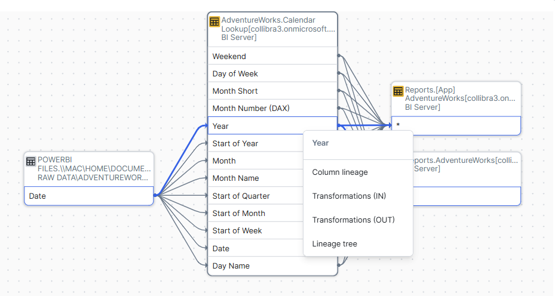This screenshot has width=555, height=296.
Task: Choose Transformations (OUT) menu entry
Action: coord(353,220)
